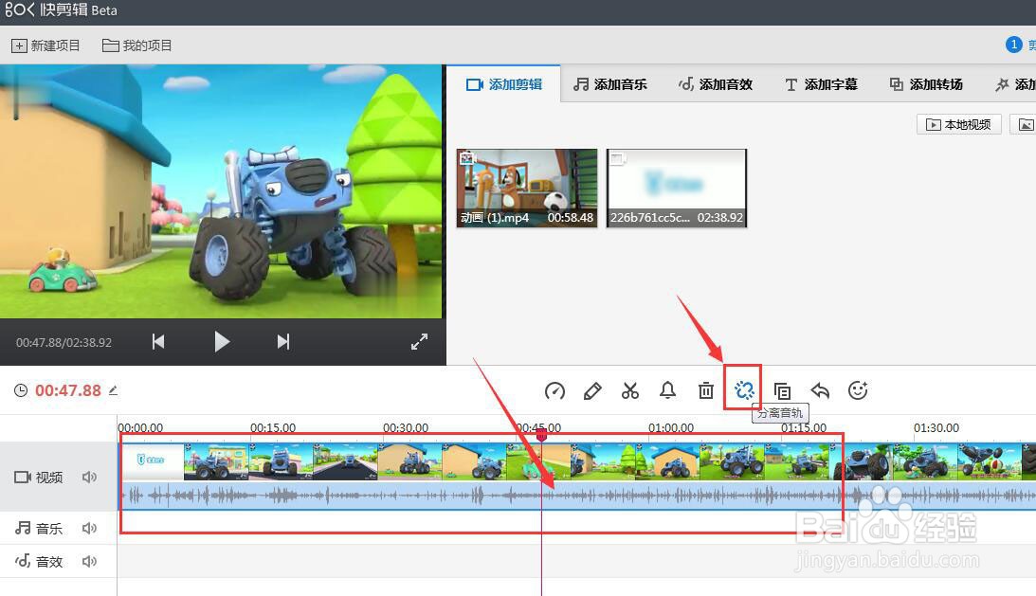This screenshot has width=1036, height=596.
Task: Open 我的项目 folder
Action: (136, 45)
